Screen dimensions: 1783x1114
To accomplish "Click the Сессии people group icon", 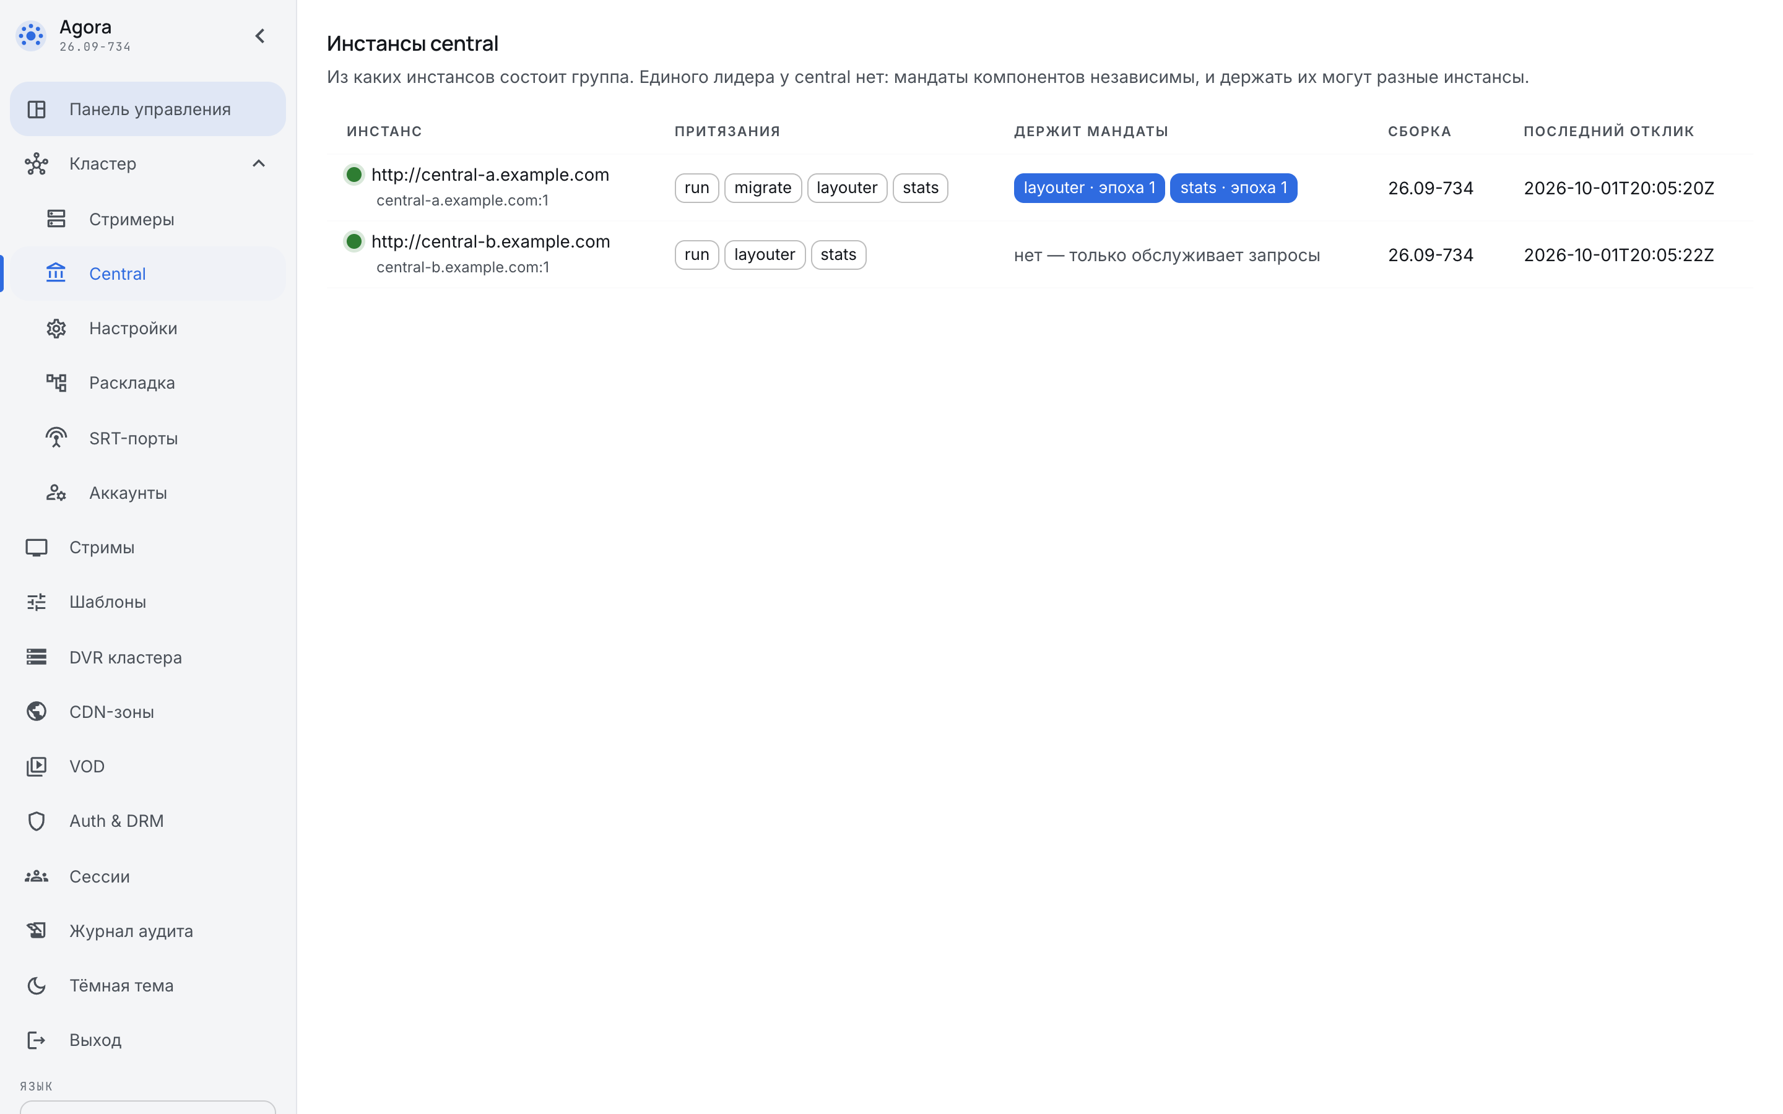I will coord(36,876).
